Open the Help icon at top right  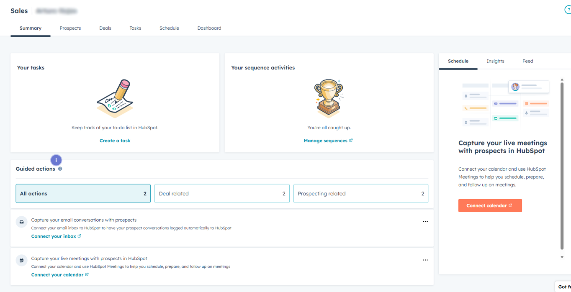(568, 9)
